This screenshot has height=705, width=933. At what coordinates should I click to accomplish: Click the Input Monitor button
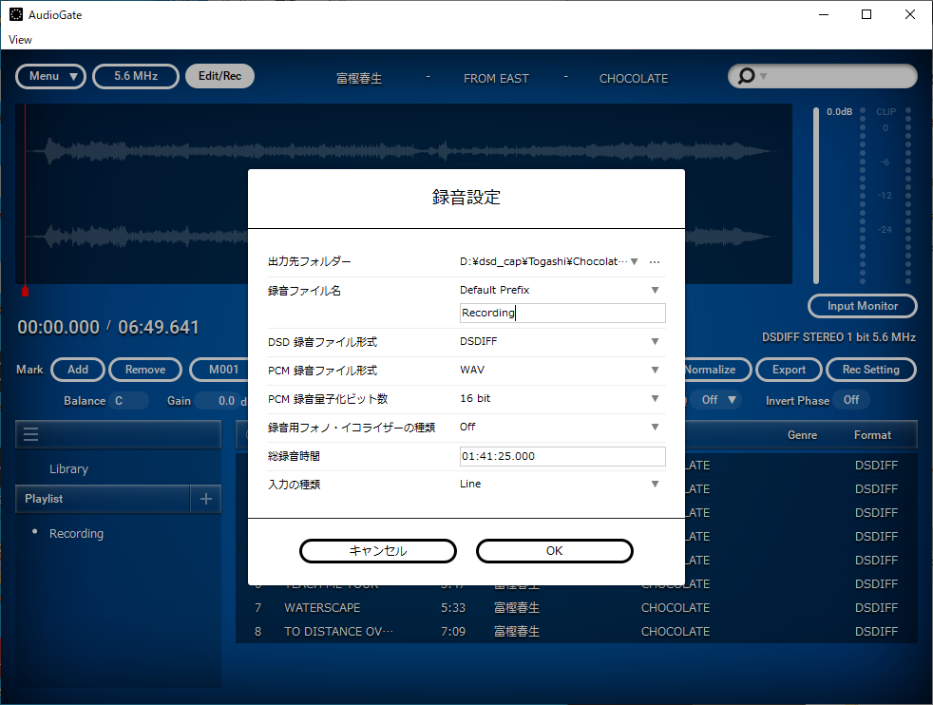coord(862,306)
